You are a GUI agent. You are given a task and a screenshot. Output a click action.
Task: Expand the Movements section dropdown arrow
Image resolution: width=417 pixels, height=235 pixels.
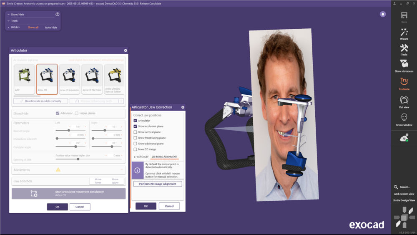(x=121, y=170)
